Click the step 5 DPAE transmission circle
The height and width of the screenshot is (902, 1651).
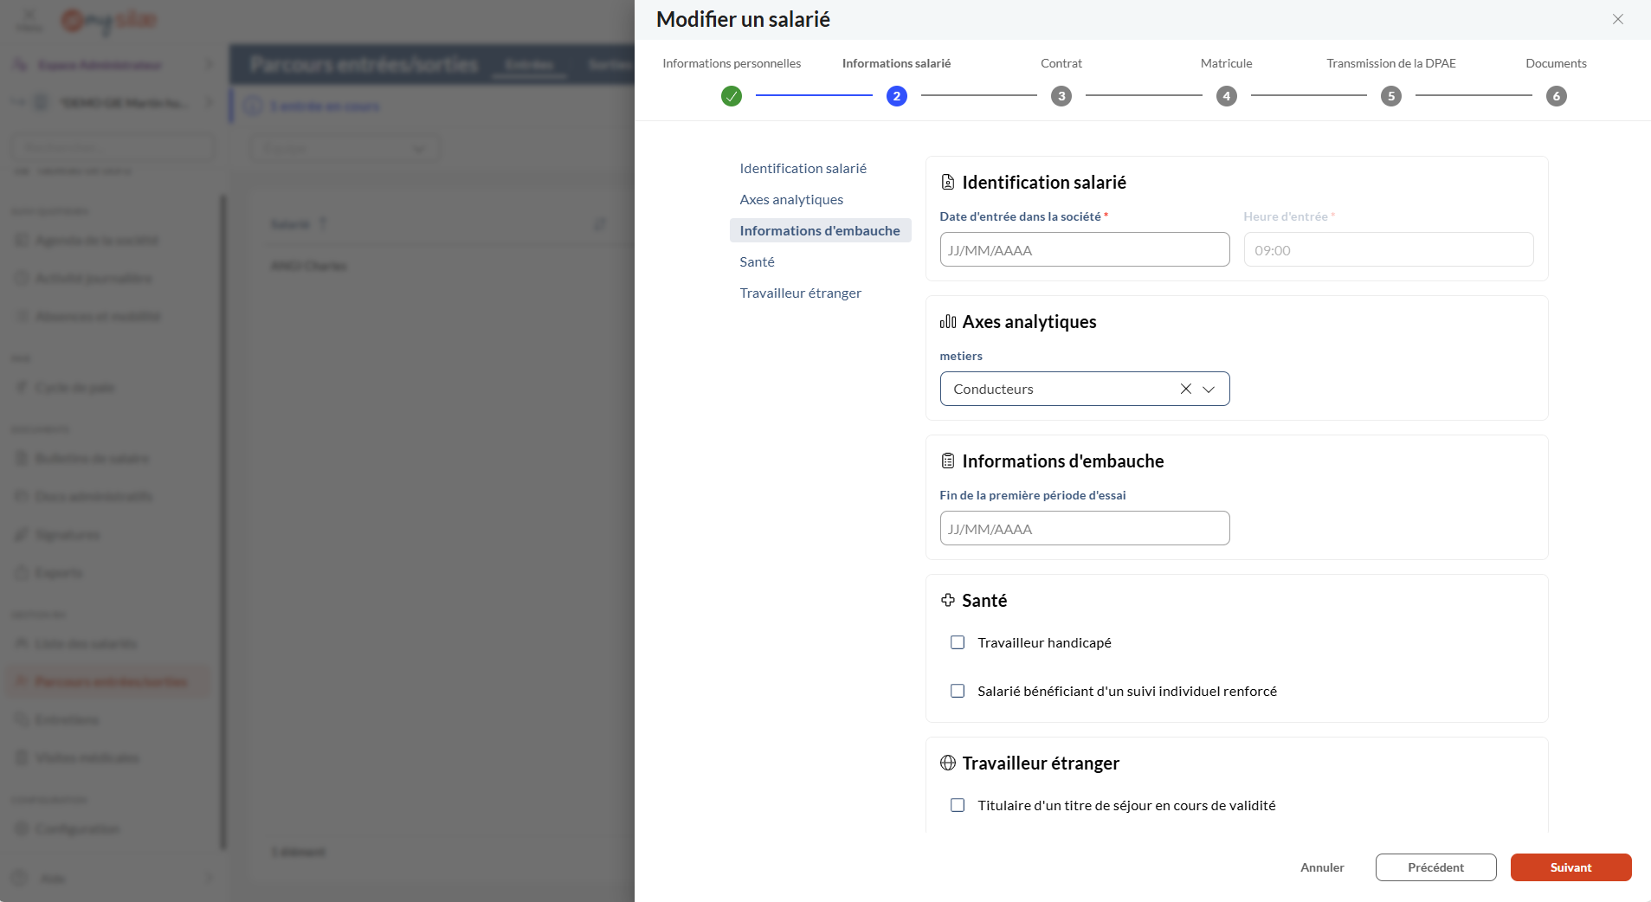point(1391,96)
